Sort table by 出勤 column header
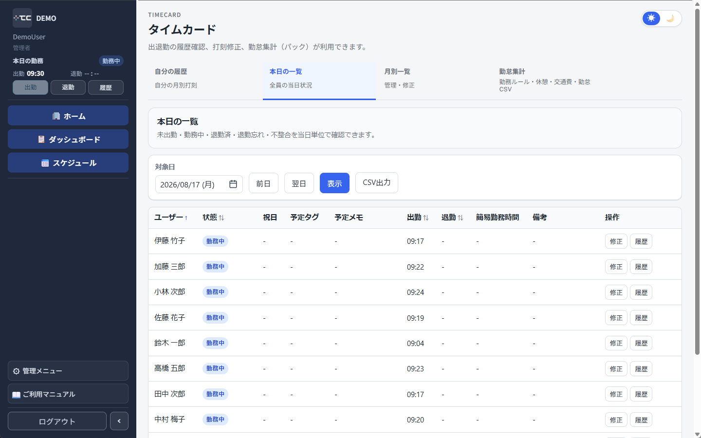Viewport: 701px width, 438px height. tap(418, 218)
